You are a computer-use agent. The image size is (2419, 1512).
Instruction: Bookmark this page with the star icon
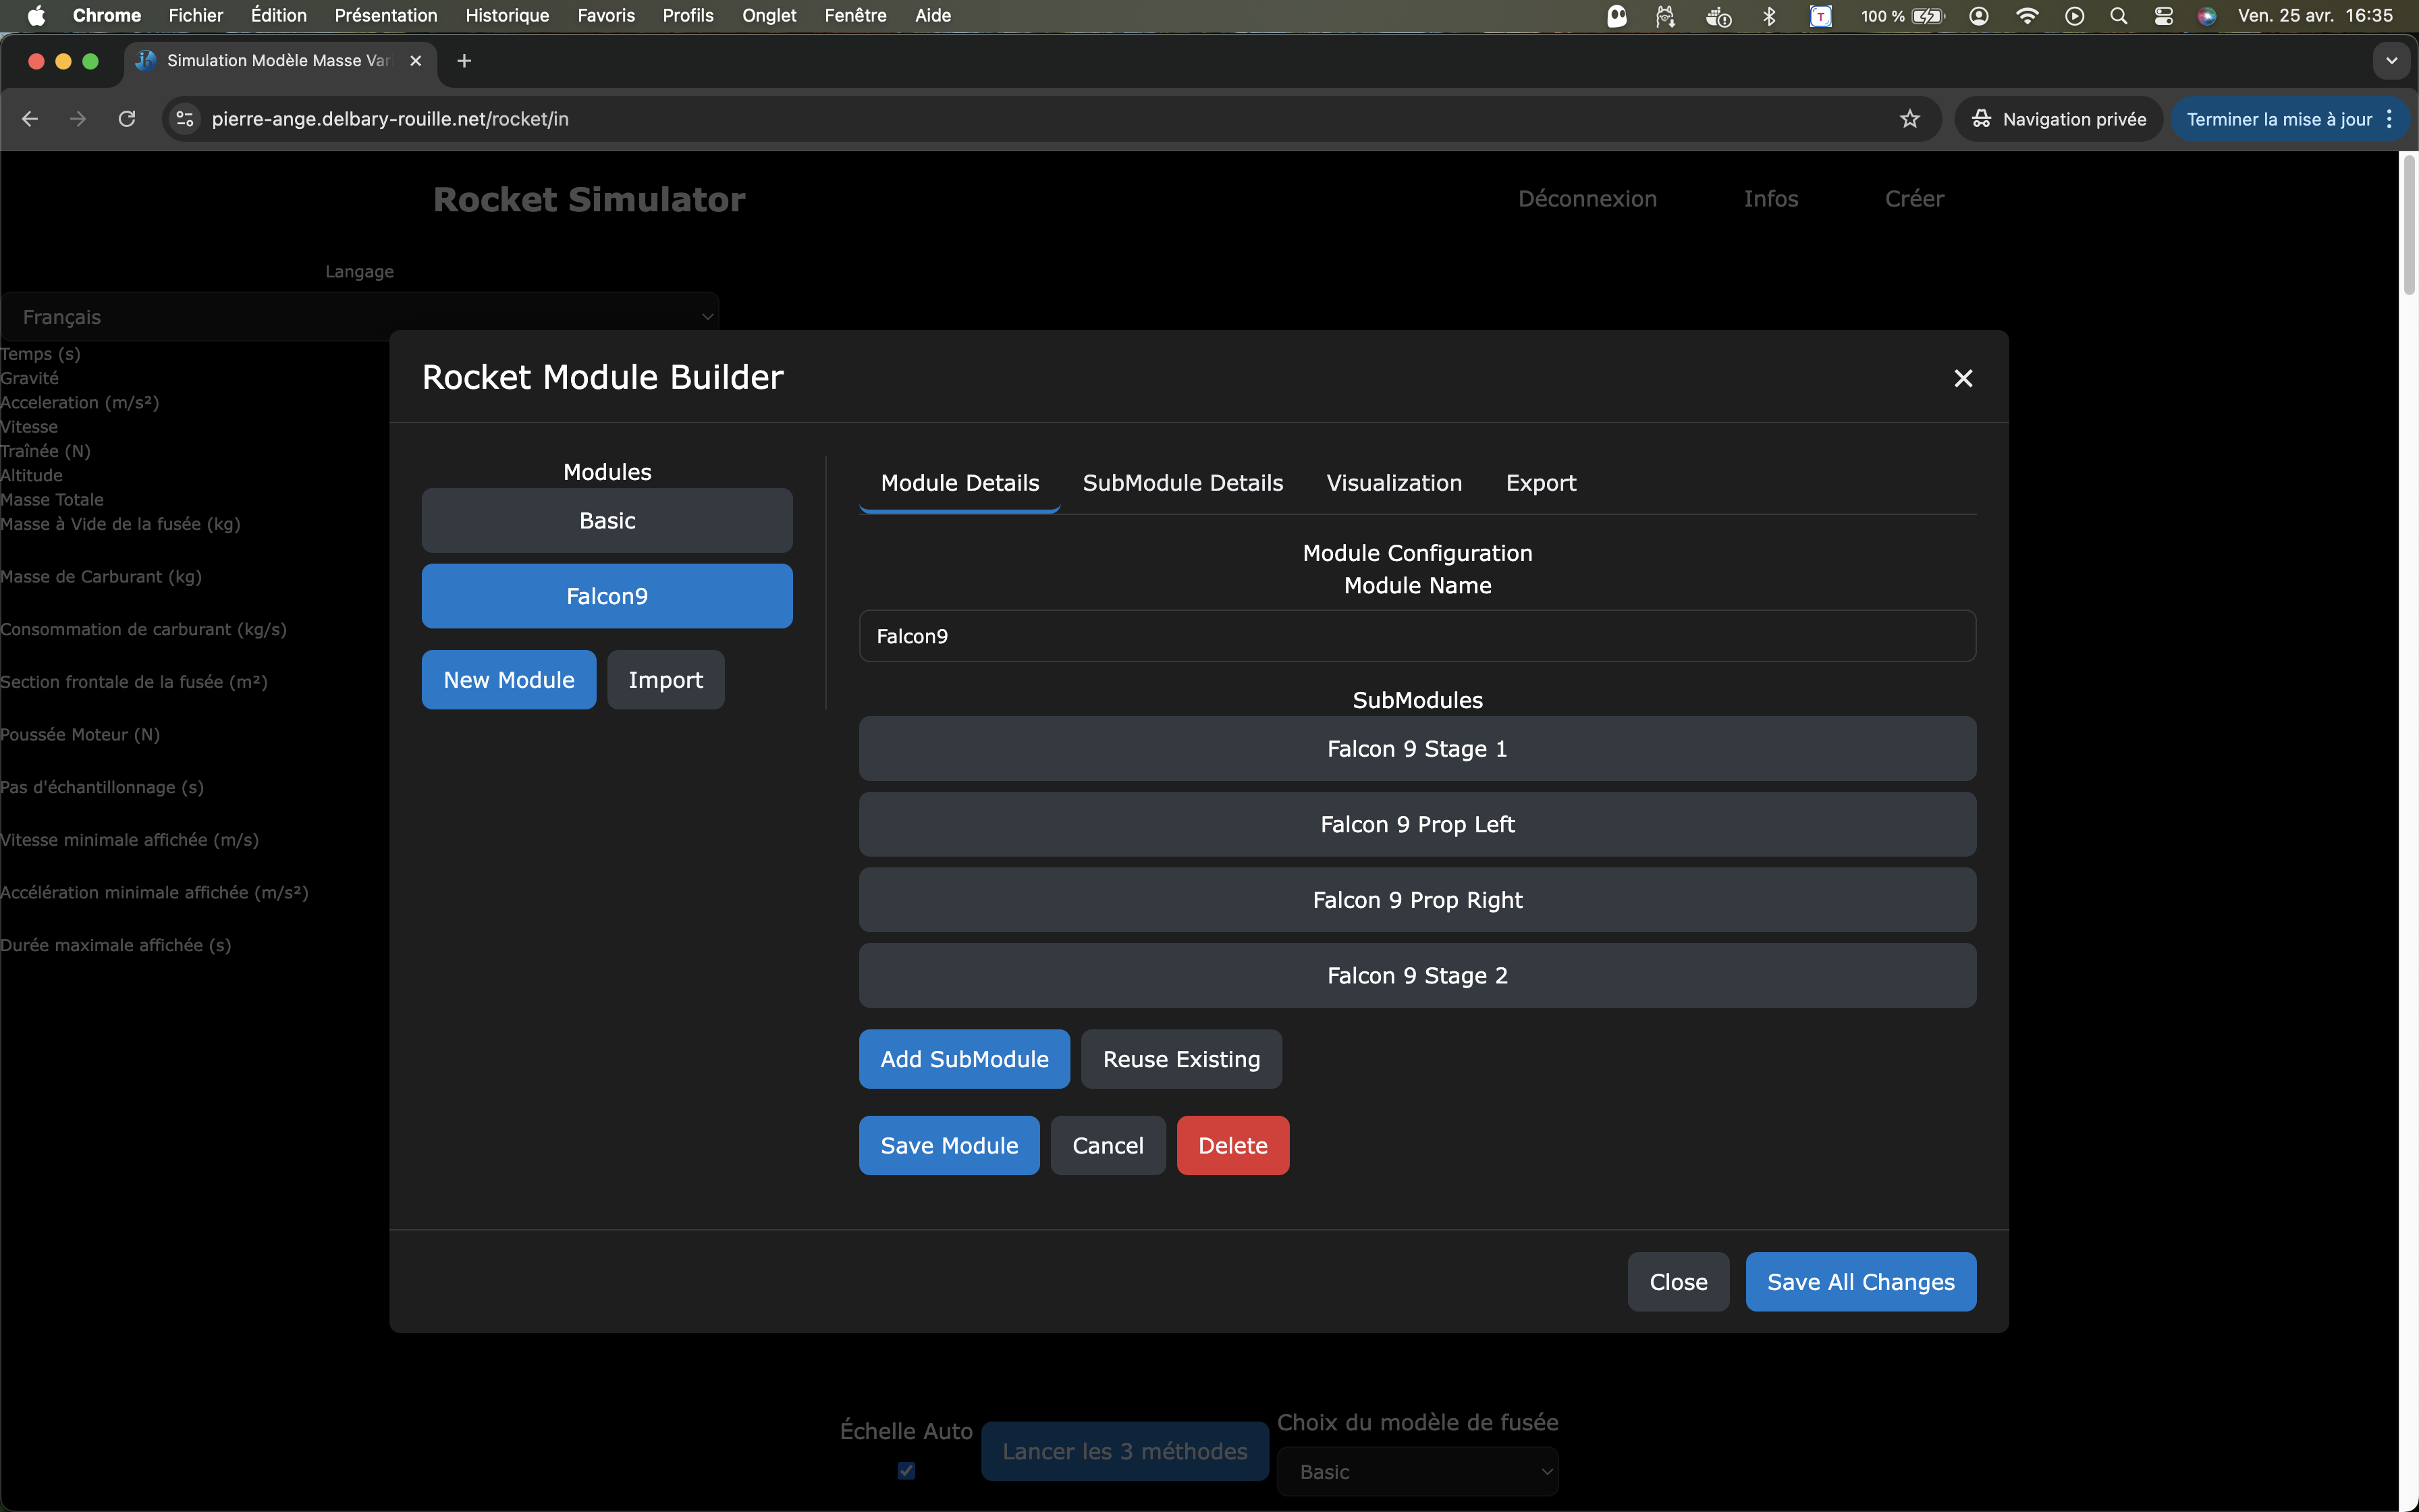click(1910, 119)
